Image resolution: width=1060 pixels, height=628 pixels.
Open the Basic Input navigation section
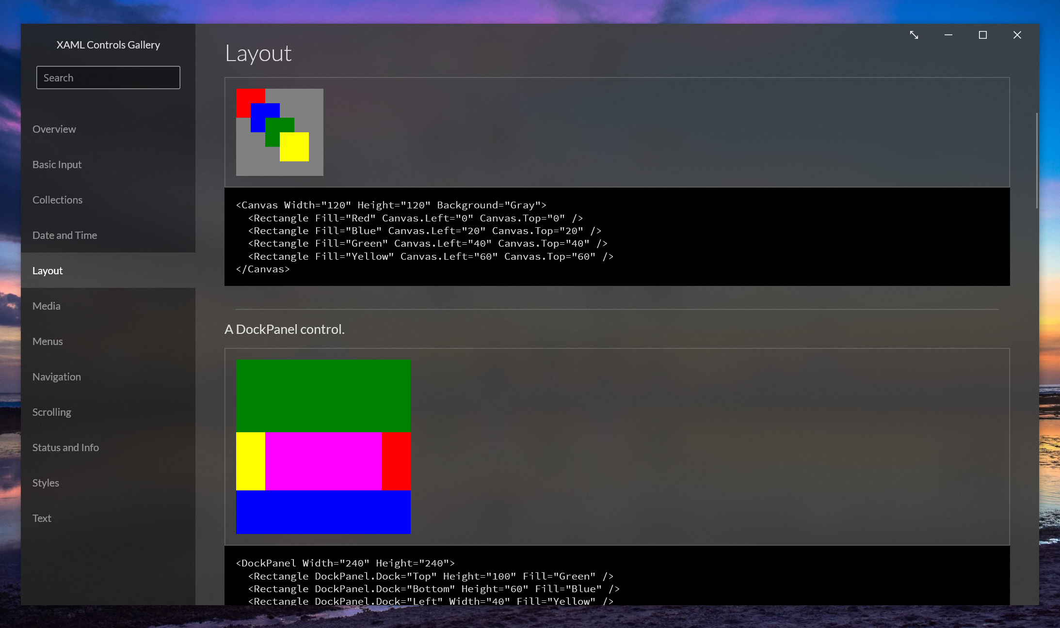57,164
